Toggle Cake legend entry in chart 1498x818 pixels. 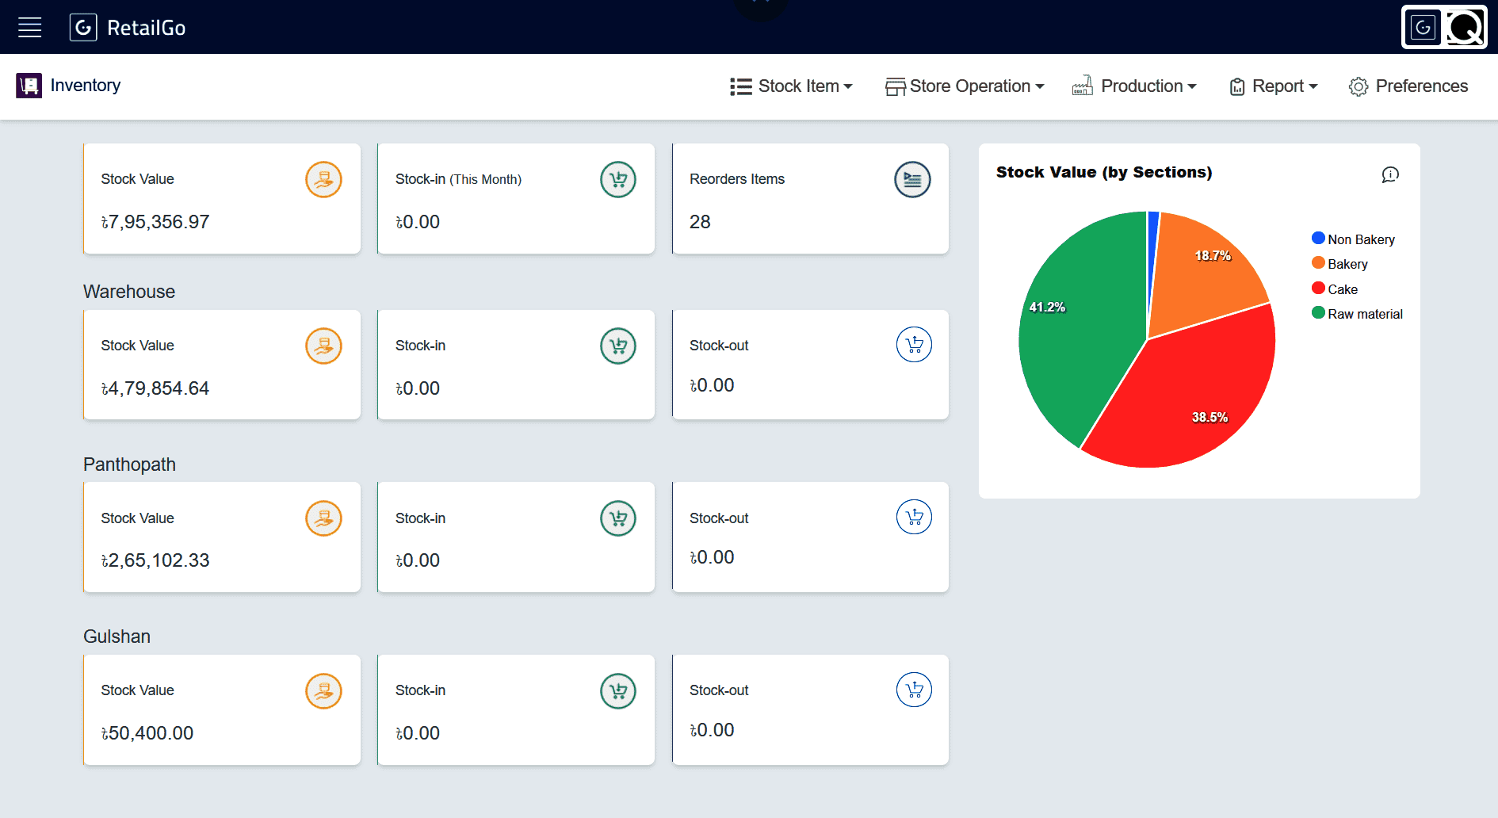(1335, 289)
